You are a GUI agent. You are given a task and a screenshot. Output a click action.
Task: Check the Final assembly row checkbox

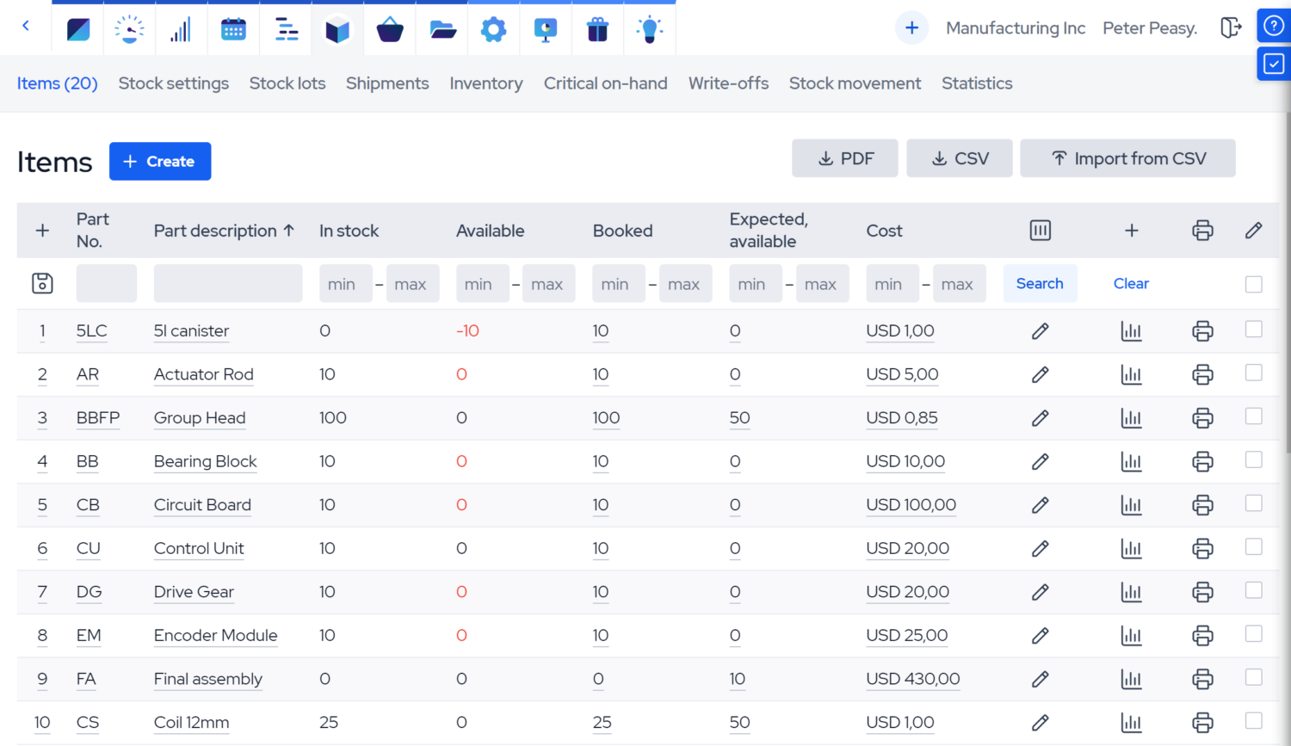point(1253,678)
